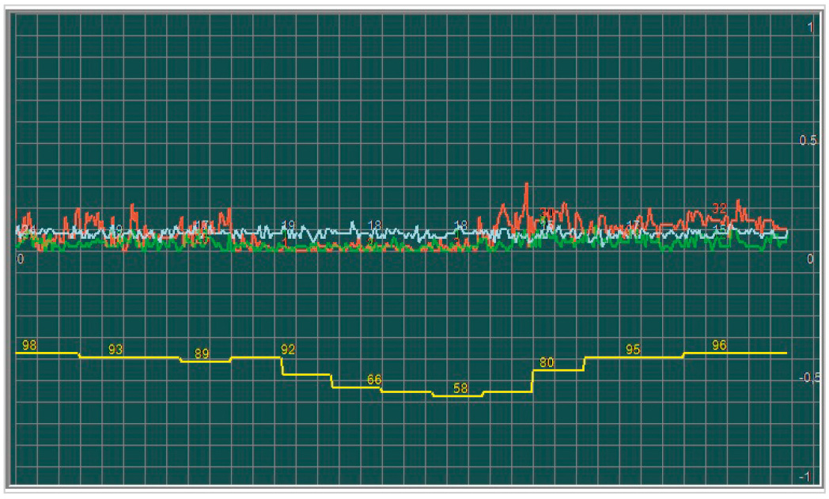Pick the yellow 92 value label
The height and width of the screenshot is (499, 829).
point(288,350)
